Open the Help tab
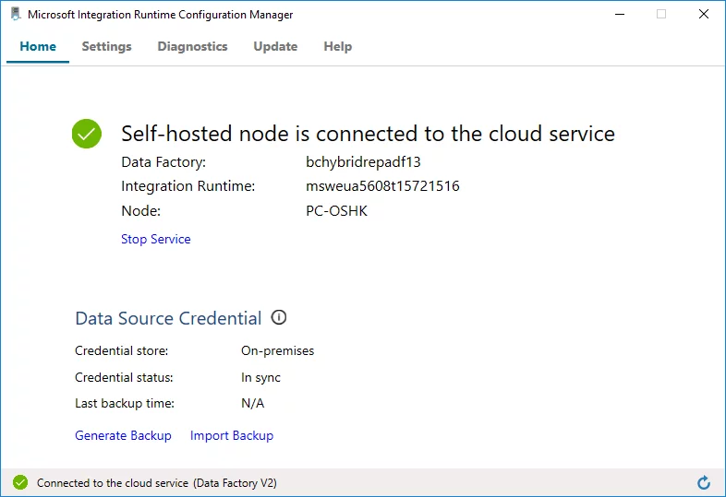This screenshot has width=726, height=497. click(337, 46)
